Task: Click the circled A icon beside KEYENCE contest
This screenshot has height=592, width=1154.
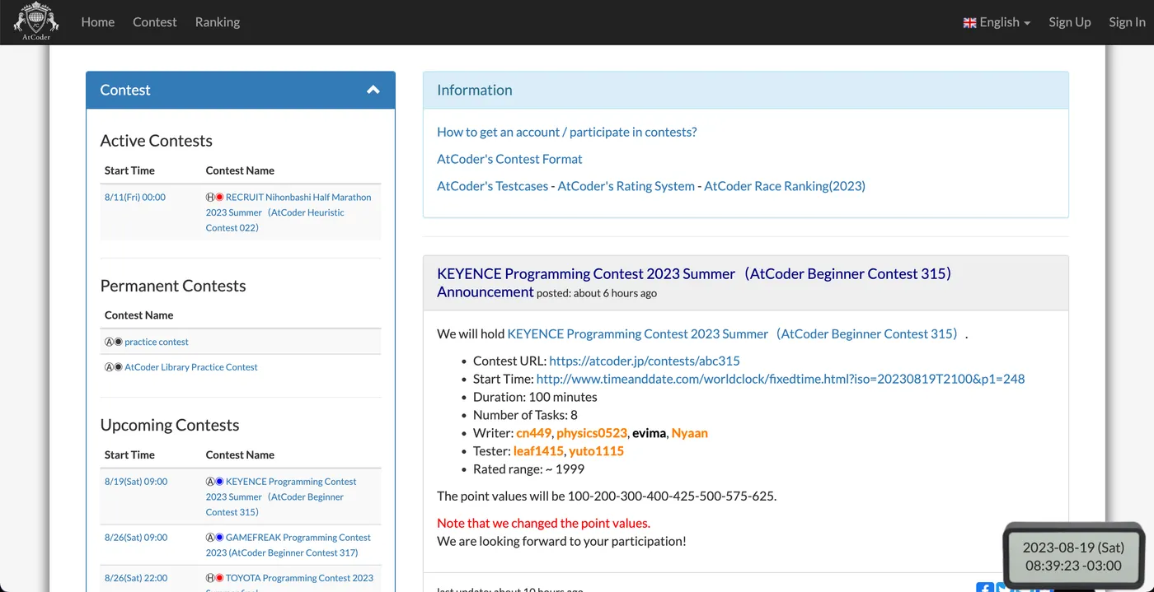Action: click(x=210, y=482)
